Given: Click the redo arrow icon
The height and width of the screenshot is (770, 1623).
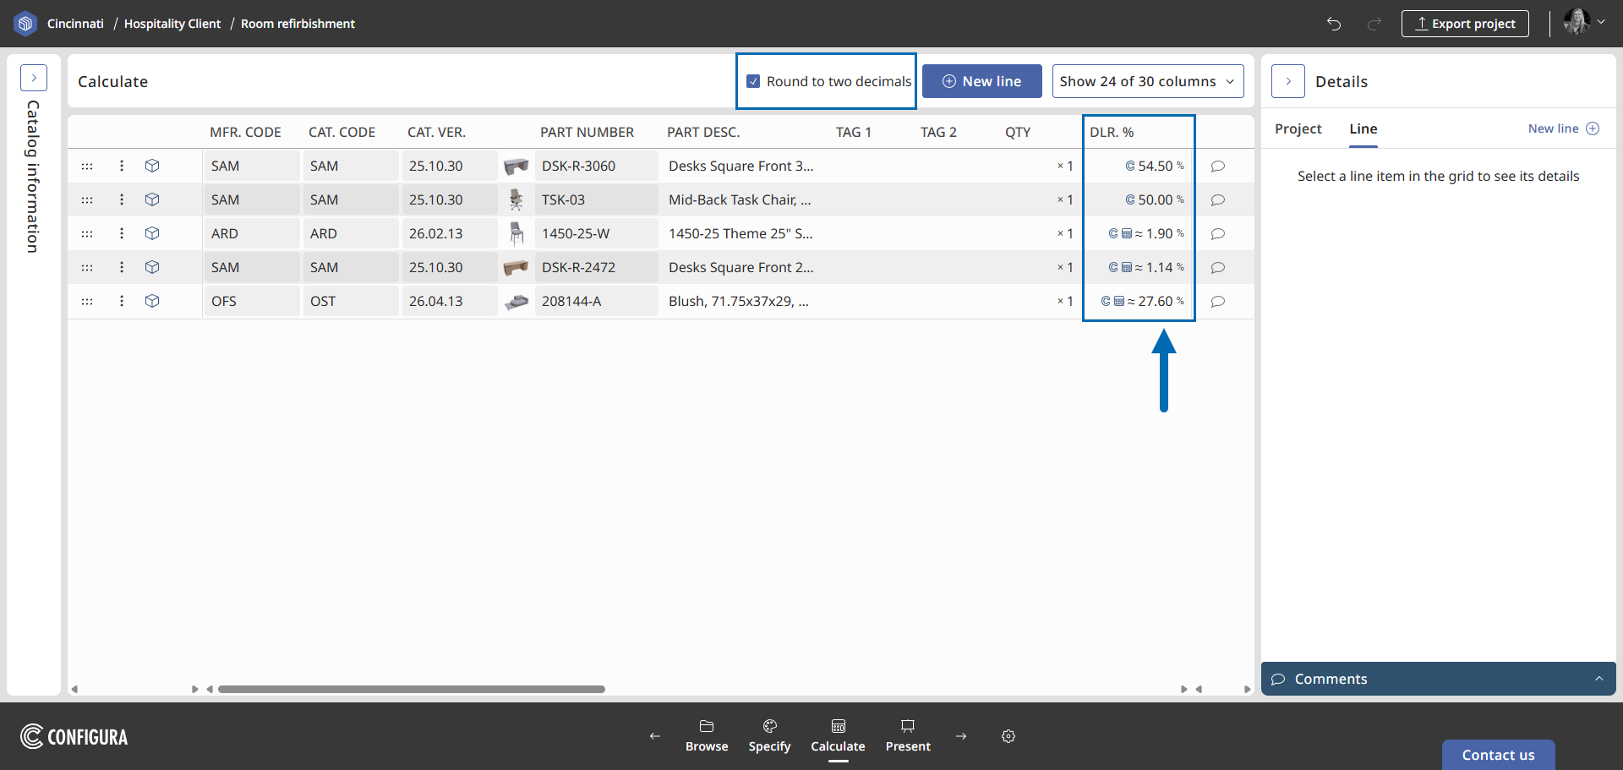Looking at the screenshot, I should (x=1374, y=24).
